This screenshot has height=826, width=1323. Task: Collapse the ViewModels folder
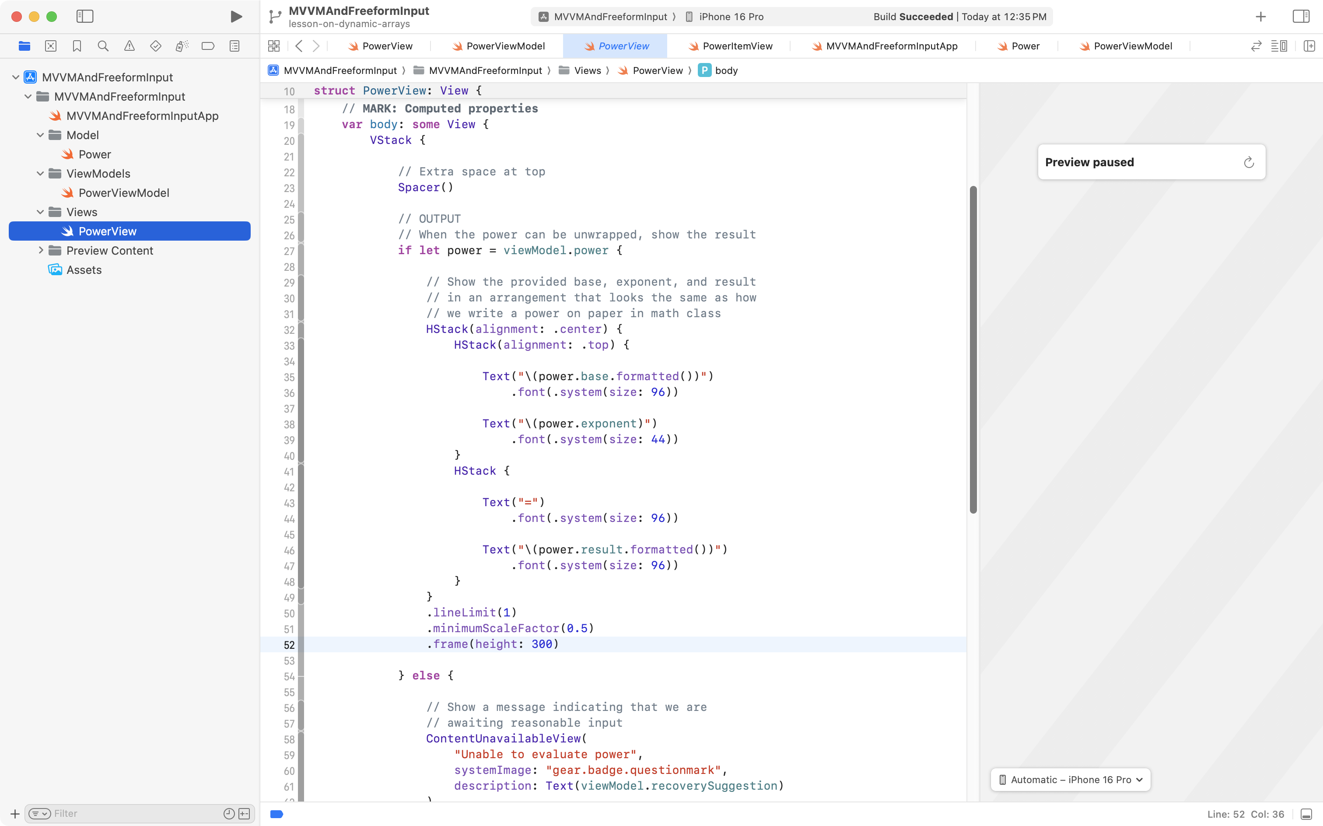point(40,174)
